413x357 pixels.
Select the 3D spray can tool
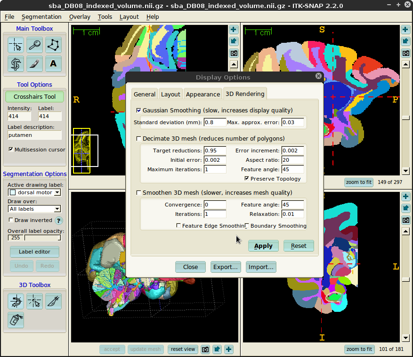click(16, 320)
